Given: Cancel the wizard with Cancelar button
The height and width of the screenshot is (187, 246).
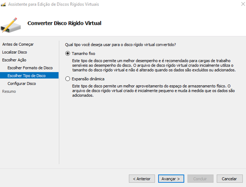Looking at the screenshot, I should point(230,179).
